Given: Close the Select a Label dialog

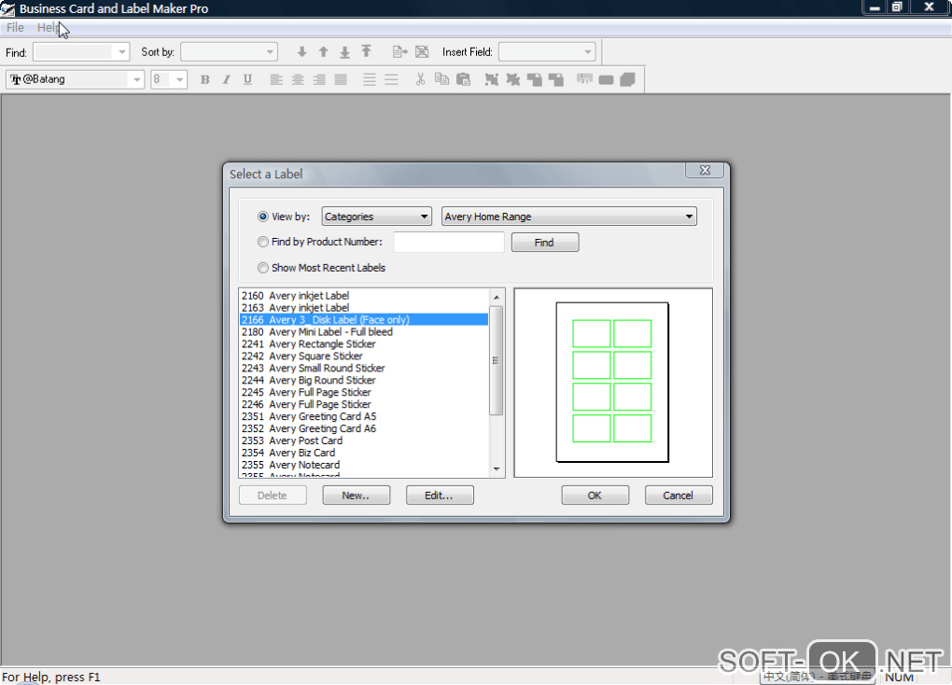Looking at the screenshot, I should (705, 171).
